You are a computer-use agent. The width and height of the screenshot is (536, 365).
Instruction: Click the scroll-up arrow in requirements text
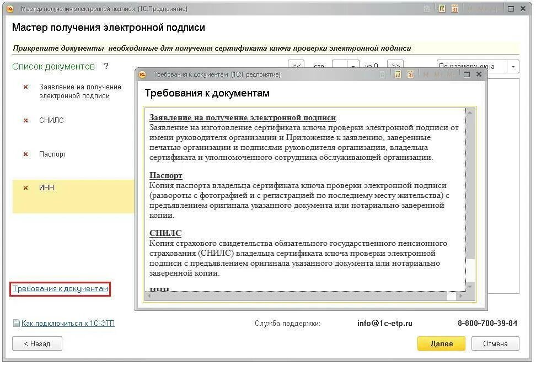click(x=470, y=112)
